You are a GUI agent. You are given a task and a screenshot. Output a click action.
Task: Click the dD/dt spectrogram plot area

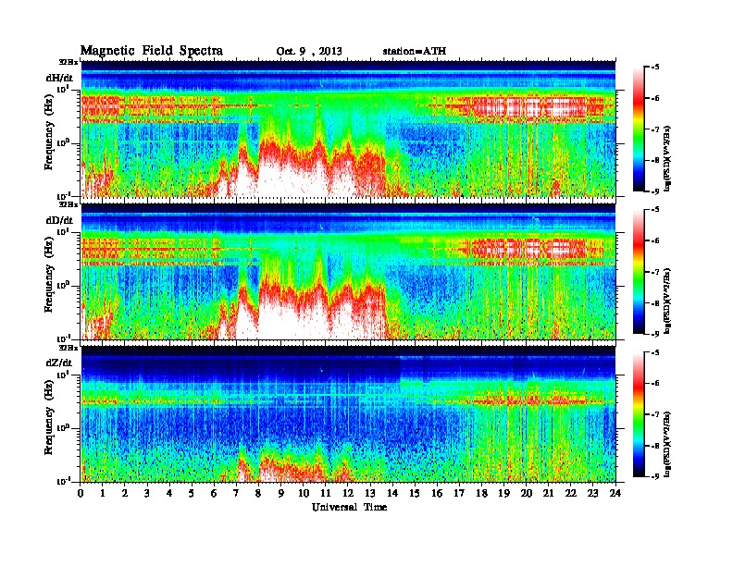tap(348, 271)
